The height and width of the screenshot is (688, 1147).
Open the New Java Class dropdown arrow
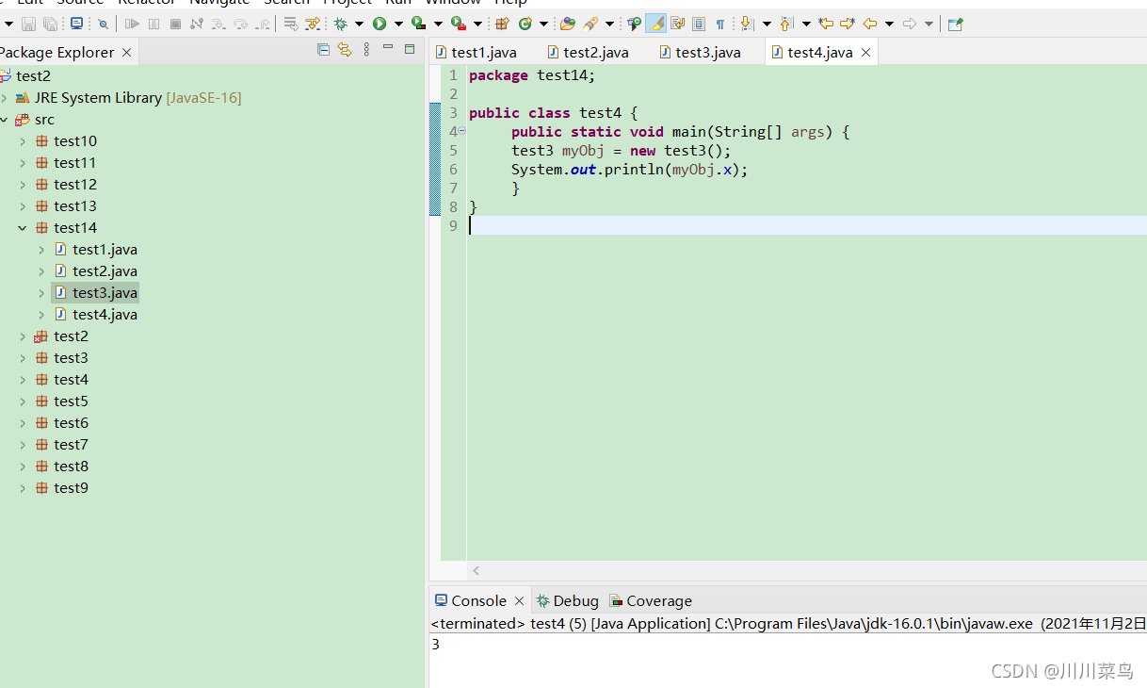pyautogui.click(x=543, y=24)
